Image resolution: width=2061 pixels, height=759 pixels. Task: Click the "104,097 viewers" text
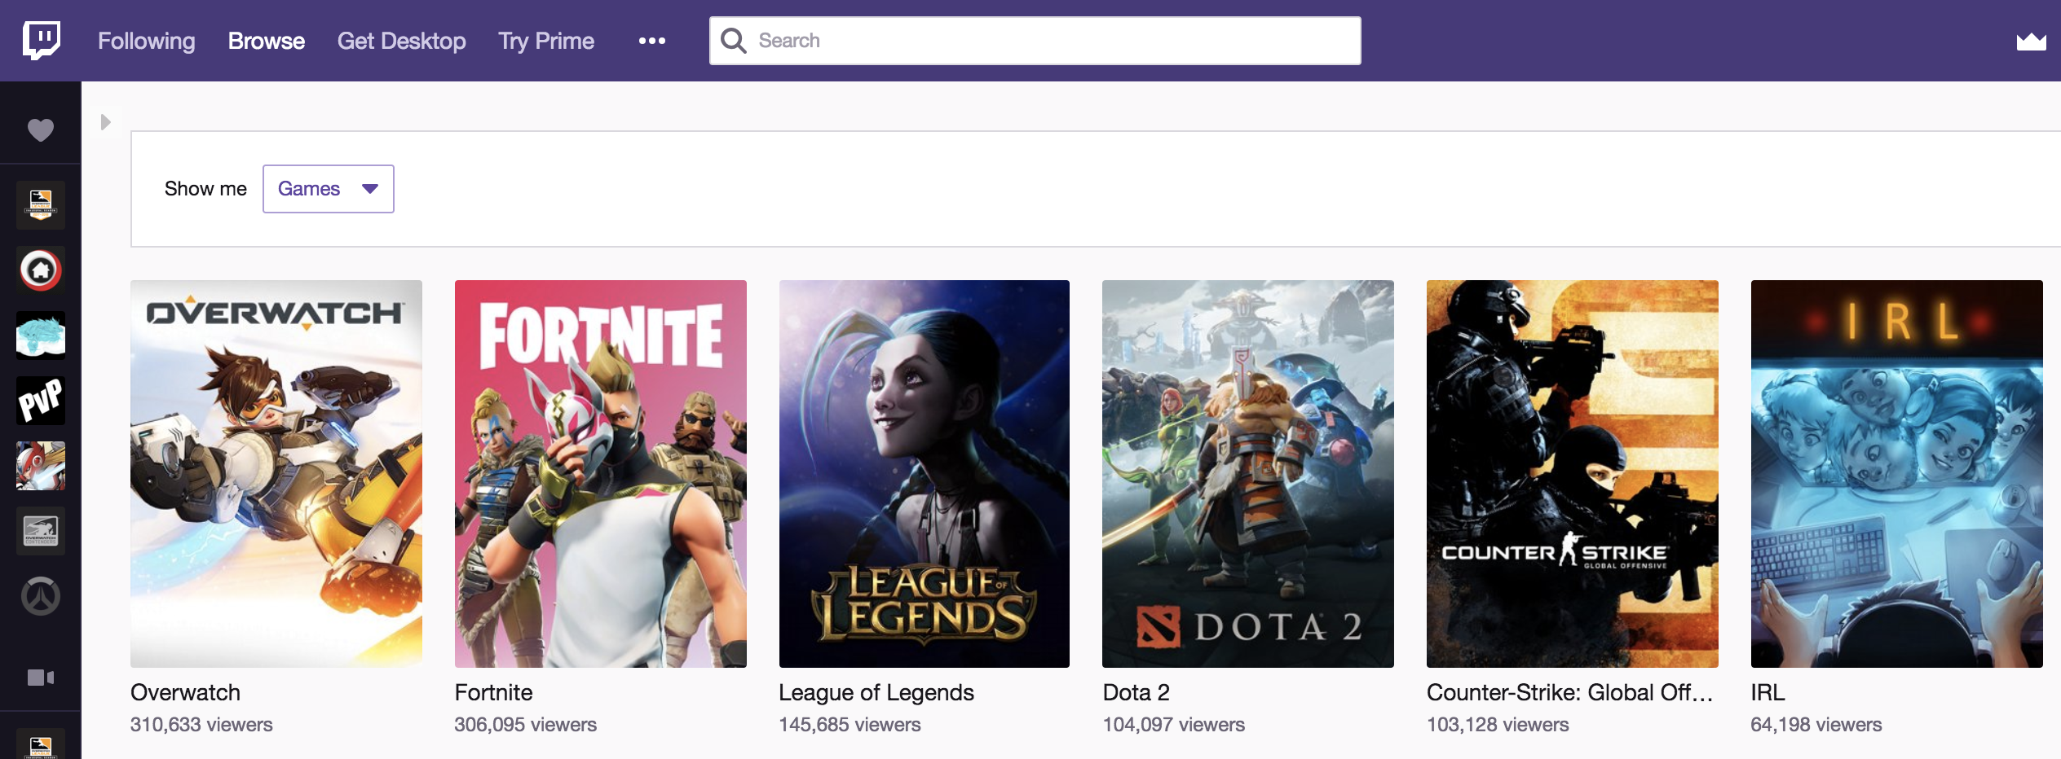[1174, 725]
